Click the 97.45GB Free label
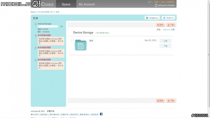Image resolution: width=210 pixels, height=118 pixels. pos(102,33)
